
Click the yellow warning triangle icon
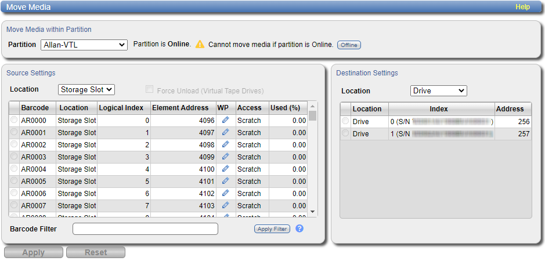pyautogui.click(x=200, y=45)
